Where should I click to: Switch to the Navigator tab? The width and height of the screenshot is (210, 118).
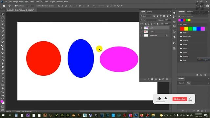190,11
